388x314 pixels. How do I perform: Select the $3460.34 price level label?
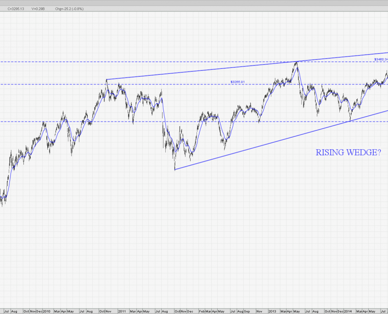(380, 59)
